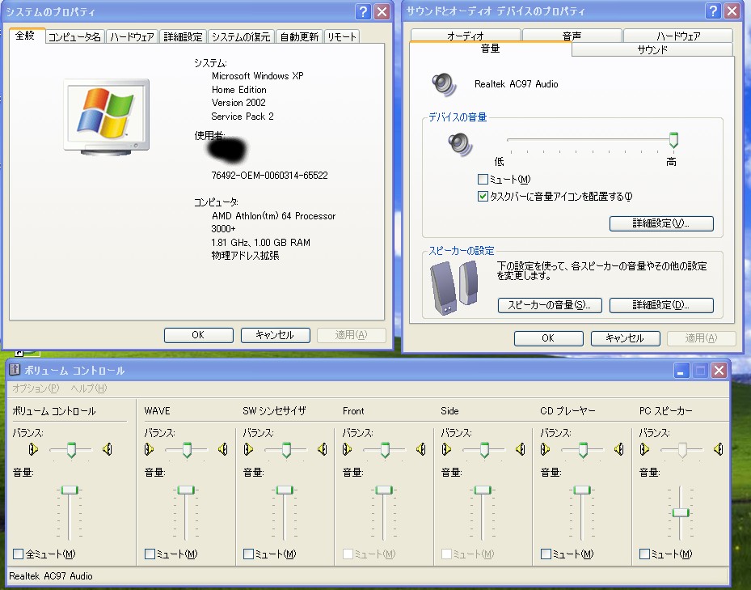
Task: Click the help question mark in サウンドとオーディオ title bar
Action: (x=712, y=11)
